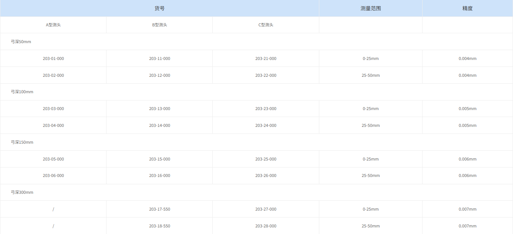
Task: Choose item number 203-05-000
Action: [x=53, y=159]
